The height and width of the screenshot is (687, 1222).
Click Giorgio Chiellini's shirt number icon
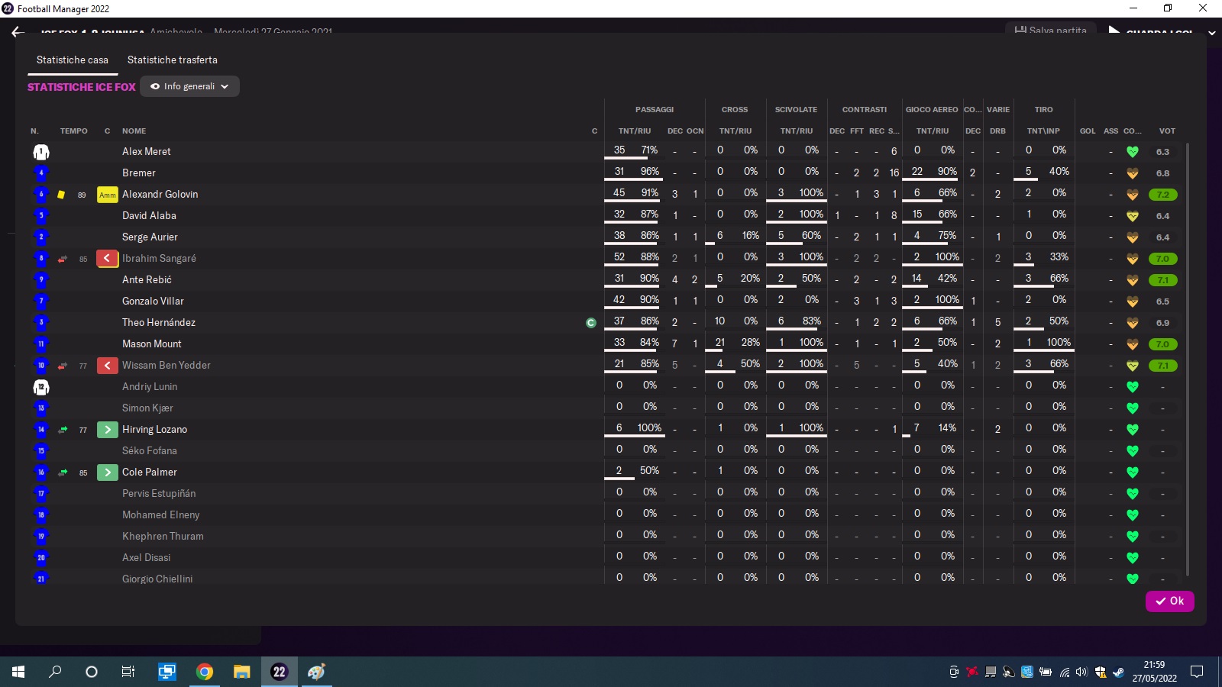(x=41, y=578)
